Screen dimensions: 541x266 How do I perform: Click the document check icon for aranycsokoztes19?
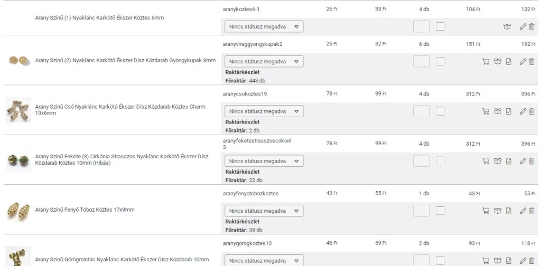pyautogui.click(x=509, y=111)
